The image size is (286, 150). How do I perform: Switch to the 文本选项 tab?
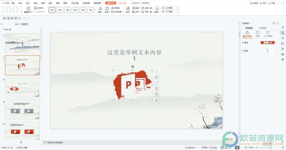click(x=262, y=28)
